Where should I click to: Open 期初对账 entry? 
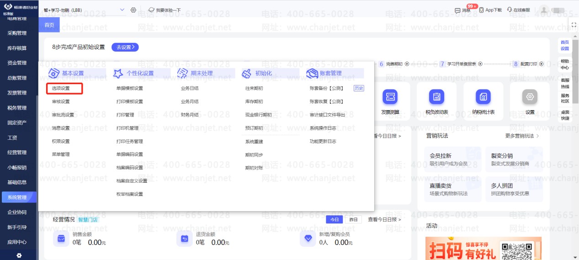coord(254,168)
